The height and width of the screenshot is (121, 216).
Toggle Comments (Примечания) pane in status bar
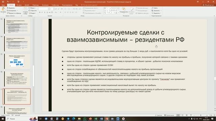point(169,115)
